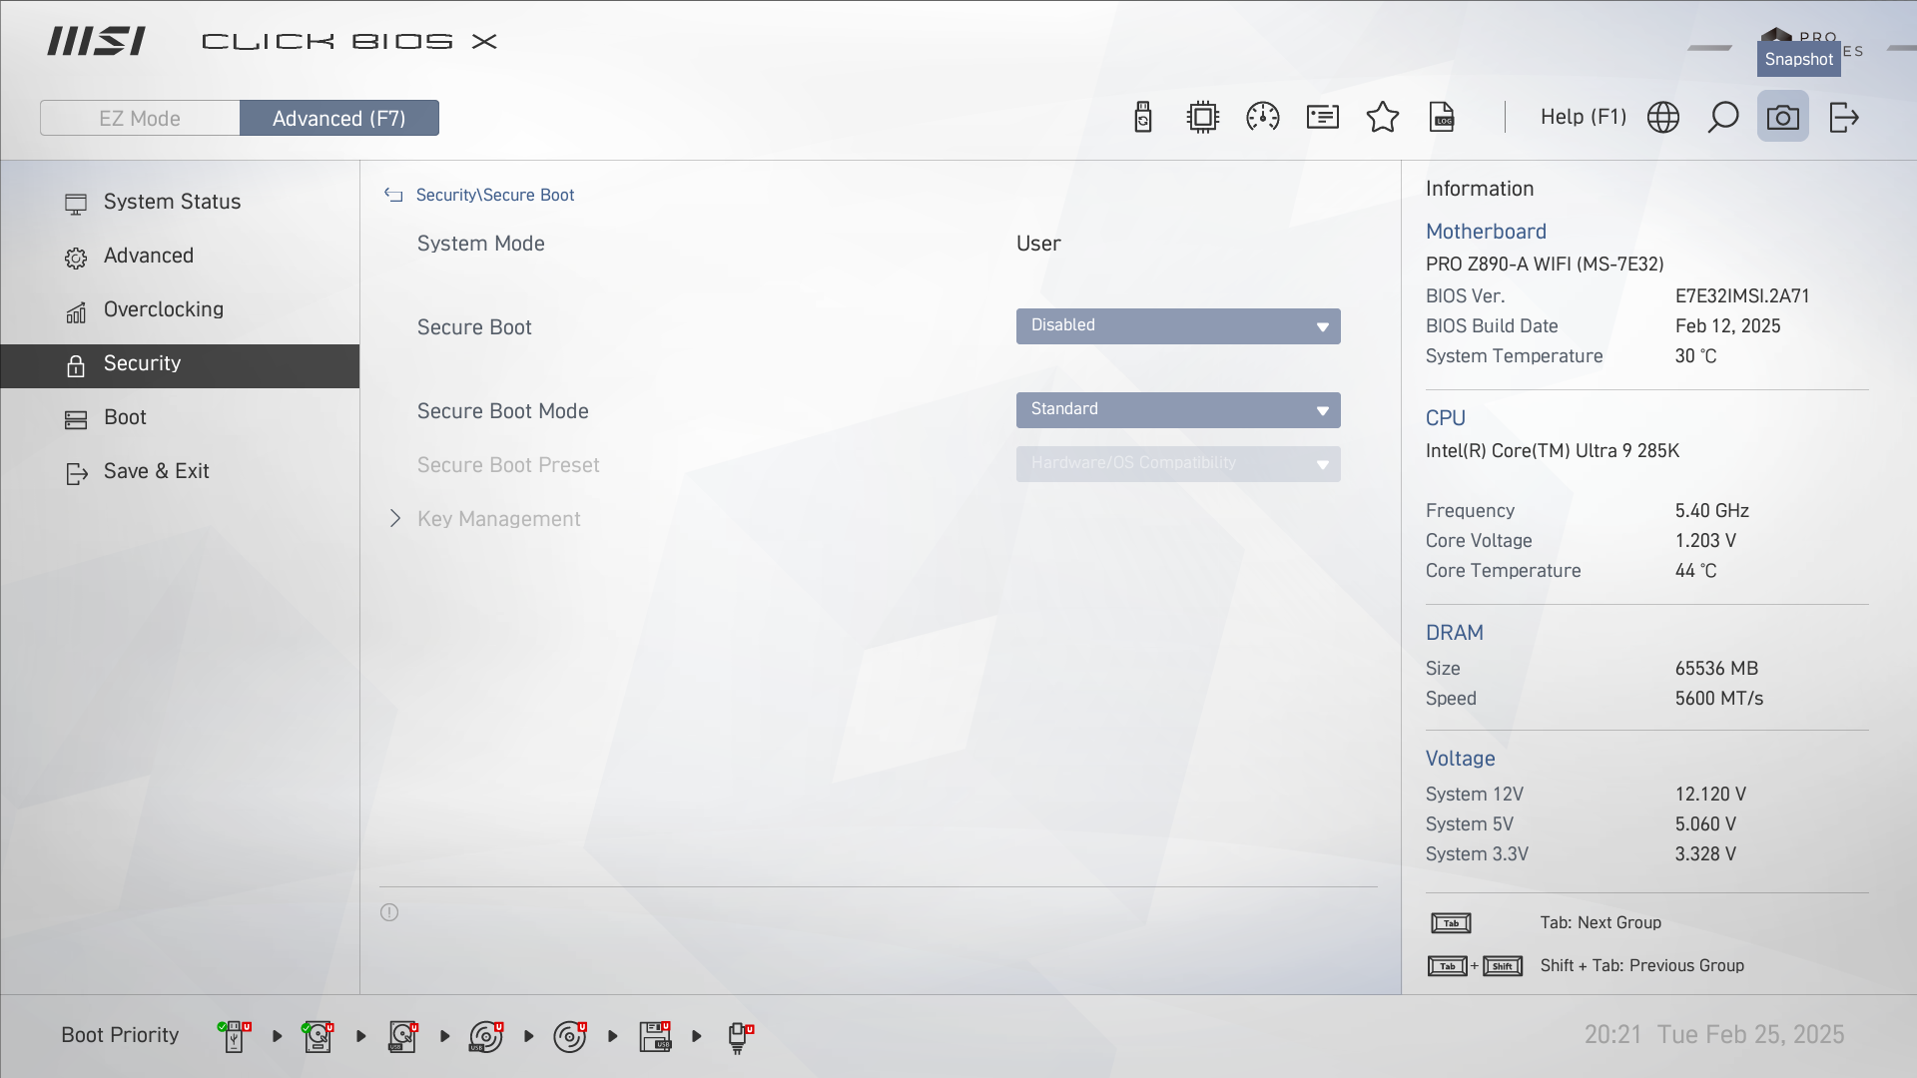Click the Favorites star icon
Image resolution: width=1917 pixels, height=1078 pixels.
click(x=1383, y=118)
